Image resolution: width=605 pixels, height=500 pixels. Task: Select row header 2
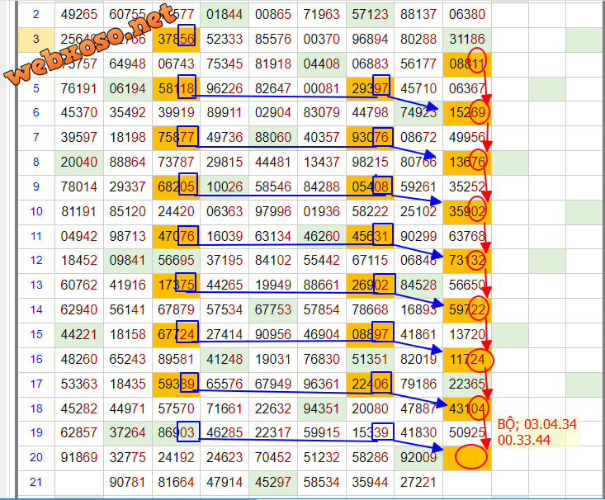[36, 14]
